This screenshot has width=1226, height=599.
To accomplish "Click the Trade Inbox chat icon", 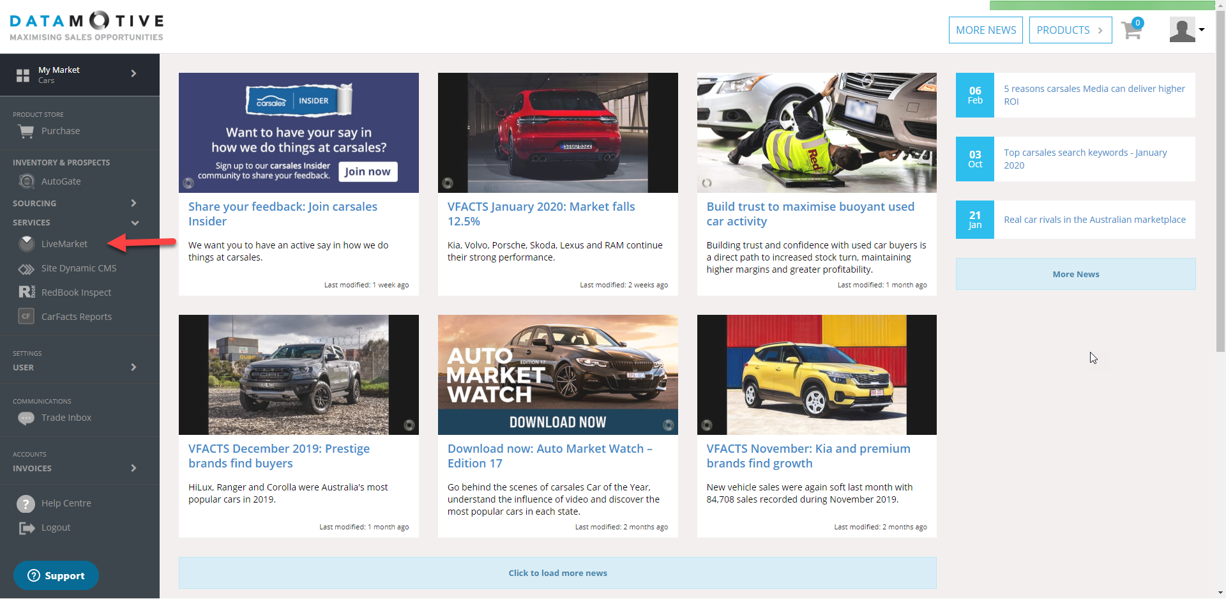I will (x=26, y=418).
